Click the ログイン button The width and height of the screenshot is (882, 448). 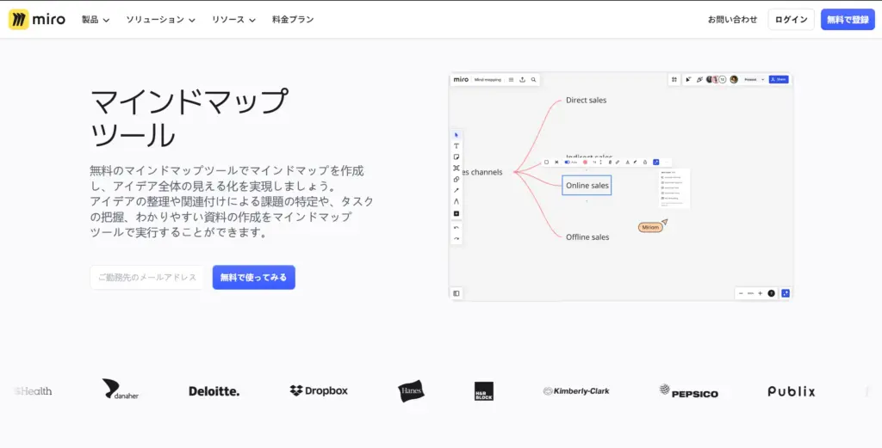tap(791, 20)
